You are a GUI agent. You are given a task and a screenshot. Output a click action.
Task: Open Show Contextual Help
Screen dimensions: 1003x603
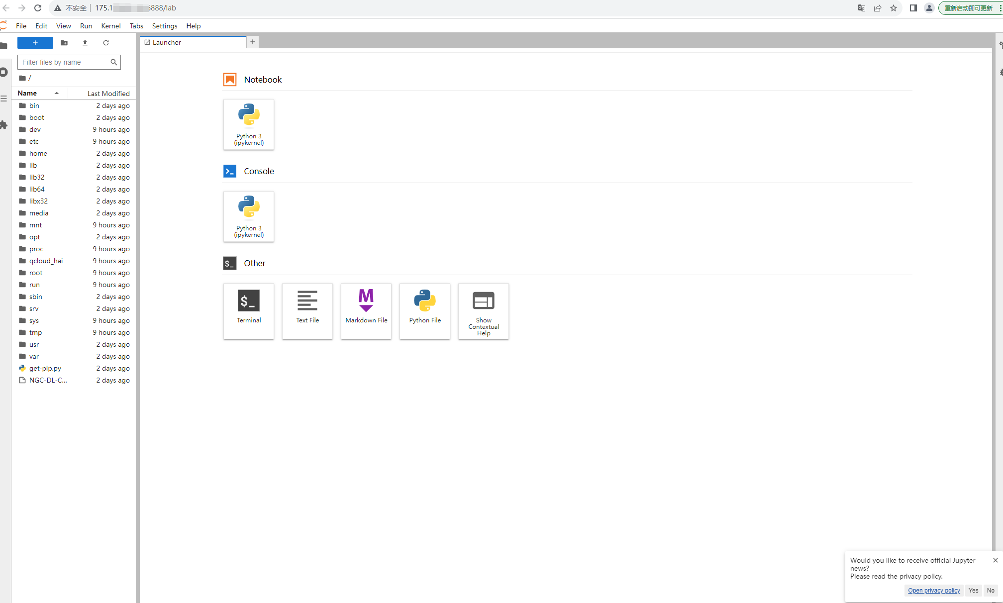pyautogui.click(x=483, y=310)
